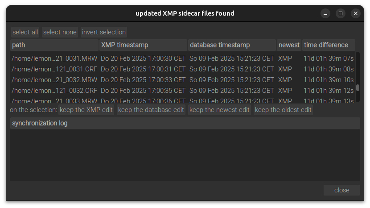The height and width of the screenshot is (208, 370).
Task: Maximize the XMP sidecar dialog window
Action: (341, 13)
